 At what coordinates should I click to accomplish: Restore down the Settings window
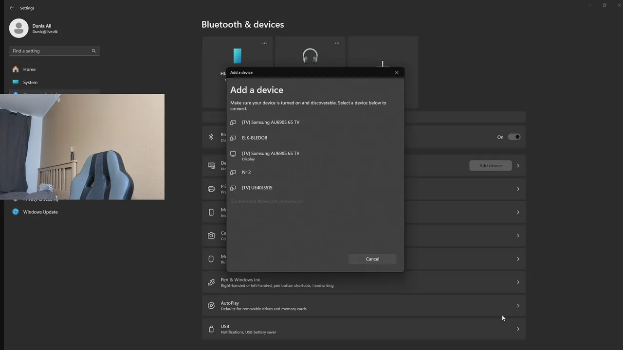[x=604, y=5]
